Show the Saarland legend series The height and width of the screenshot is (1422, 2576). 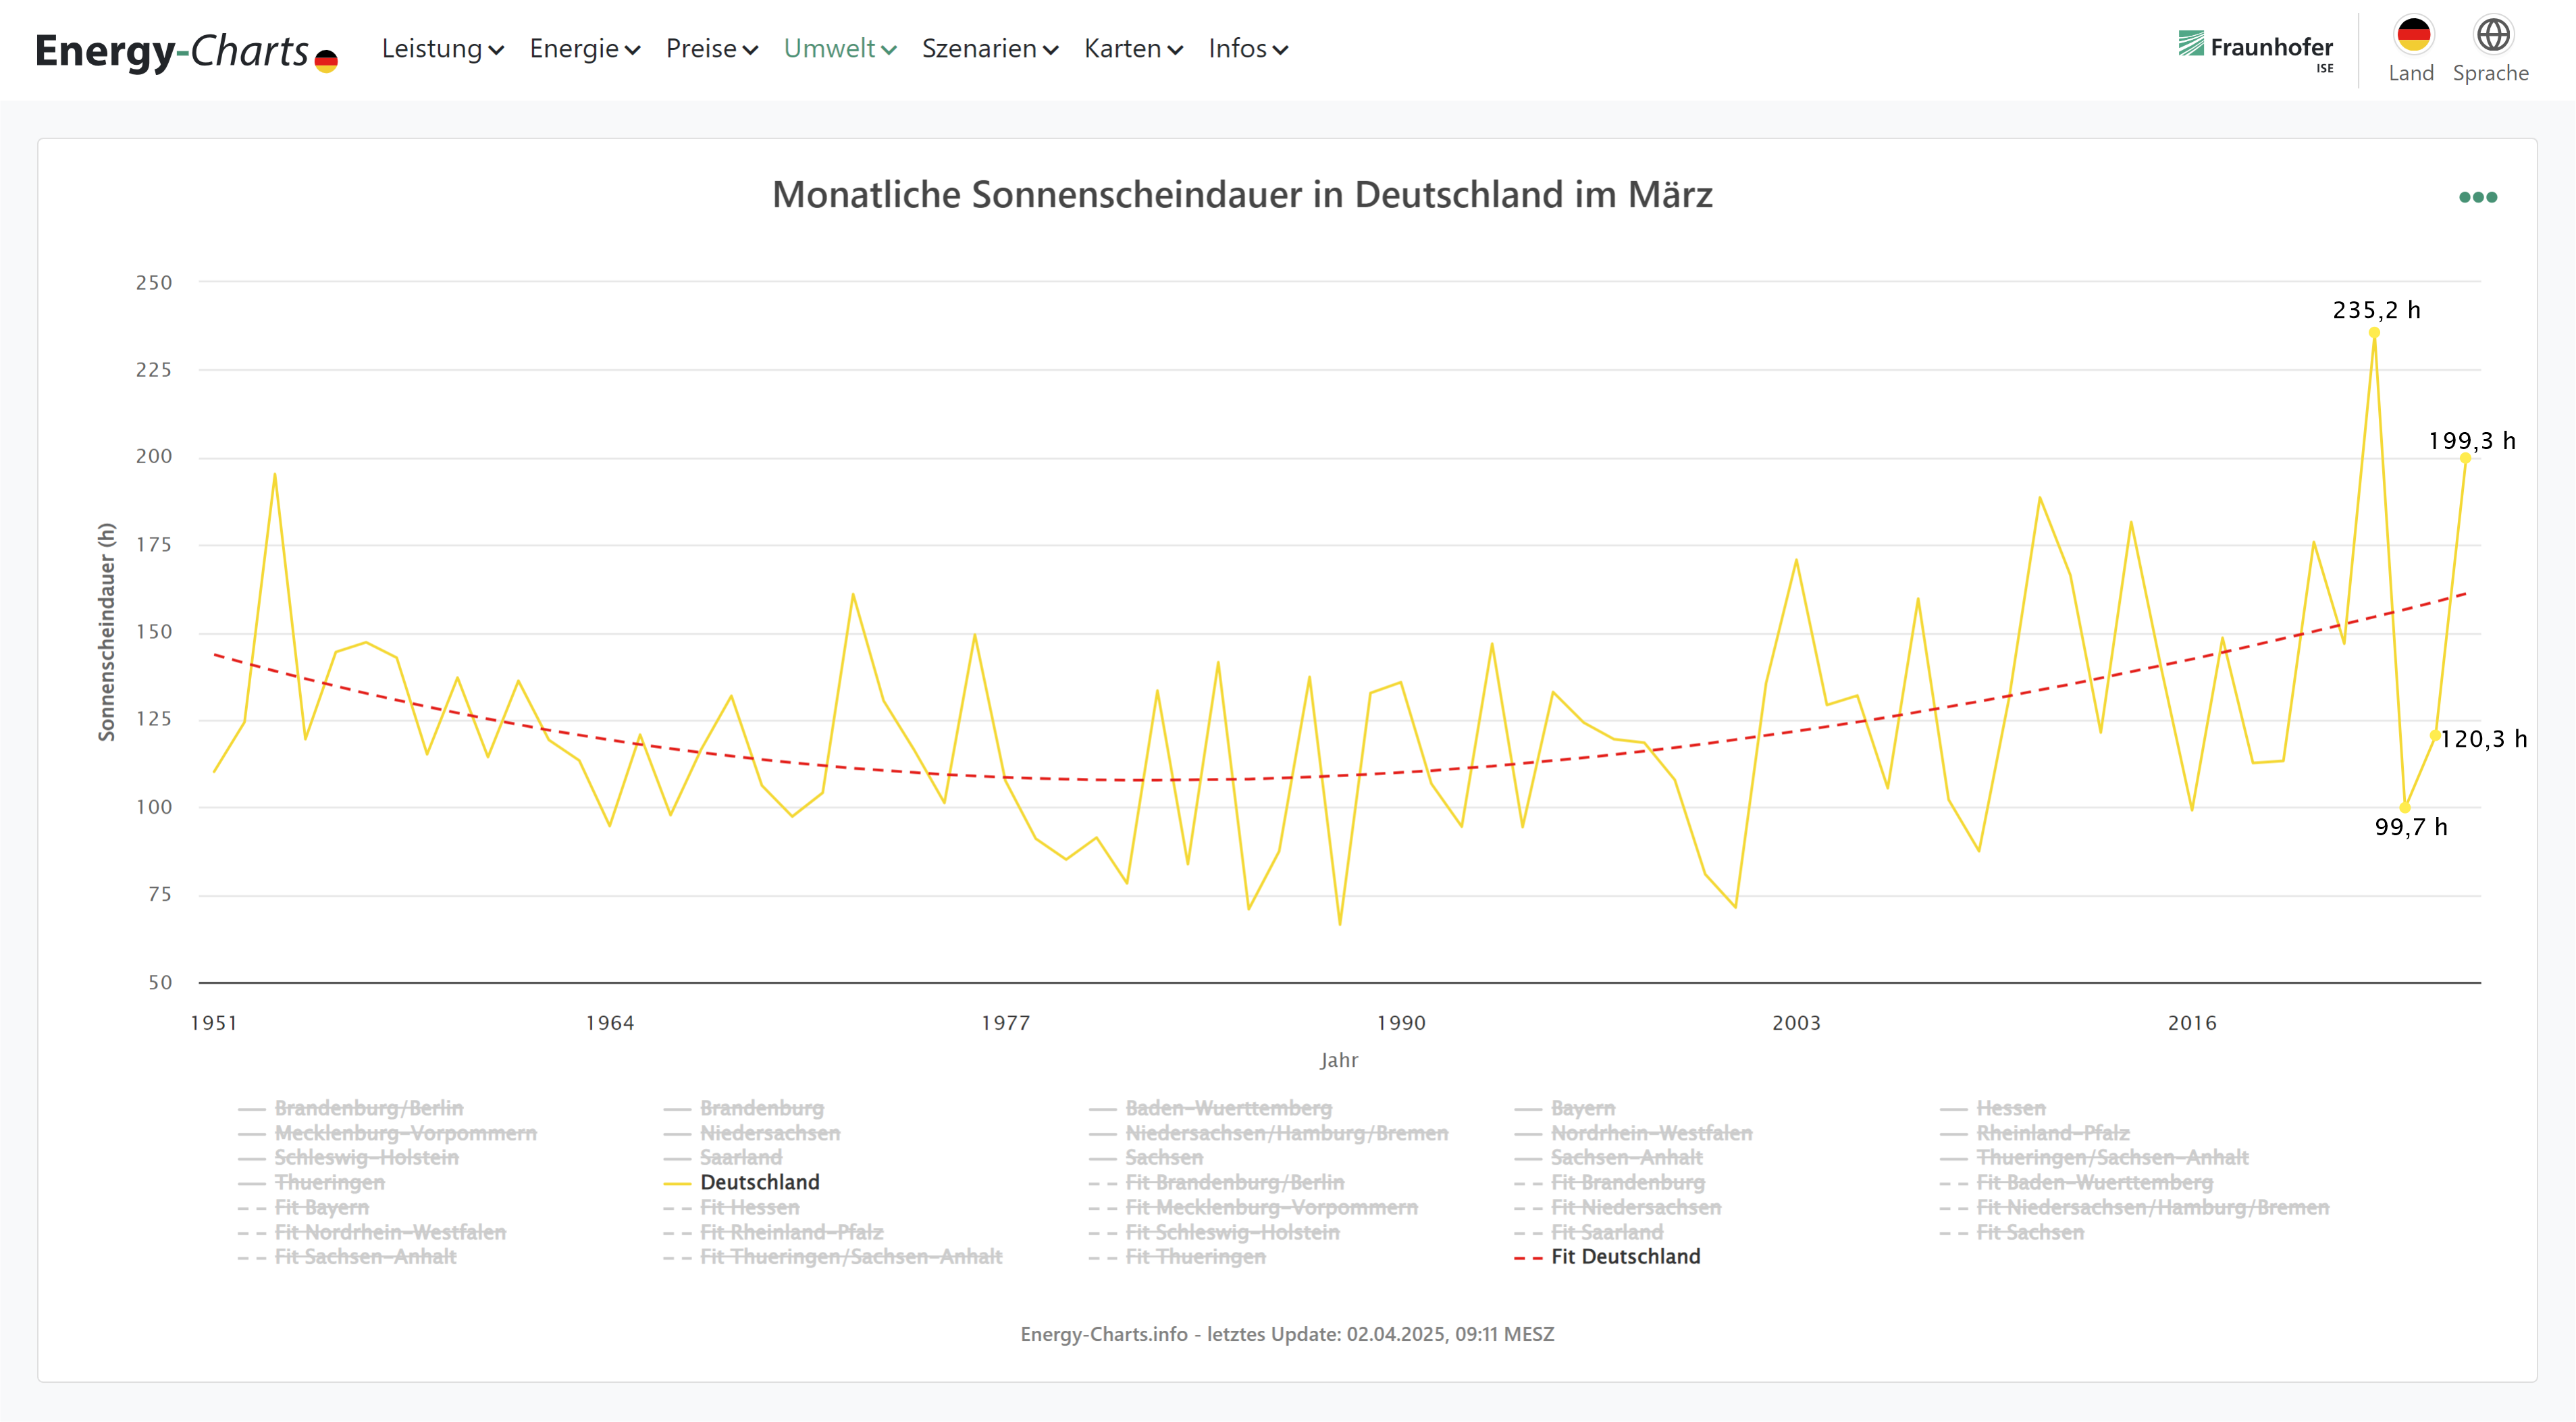pos(723,1157)
